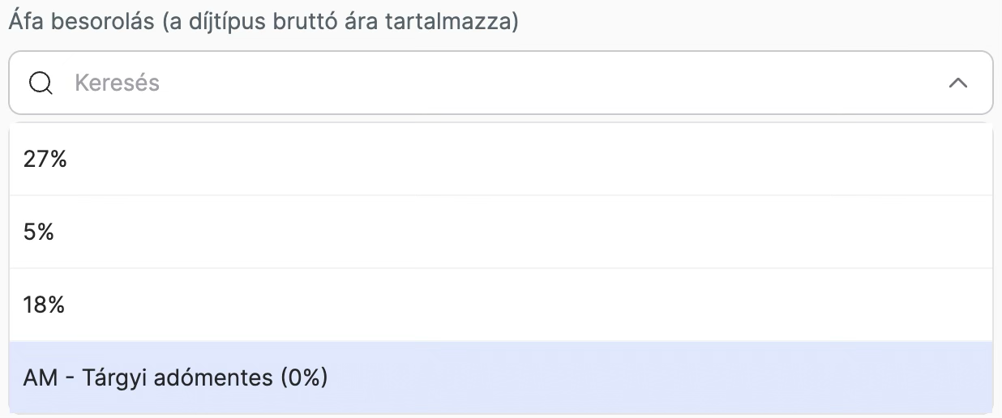
Task: Click the Keresés placeholder text
Action: pyautogui.click(x=117, y=83)
